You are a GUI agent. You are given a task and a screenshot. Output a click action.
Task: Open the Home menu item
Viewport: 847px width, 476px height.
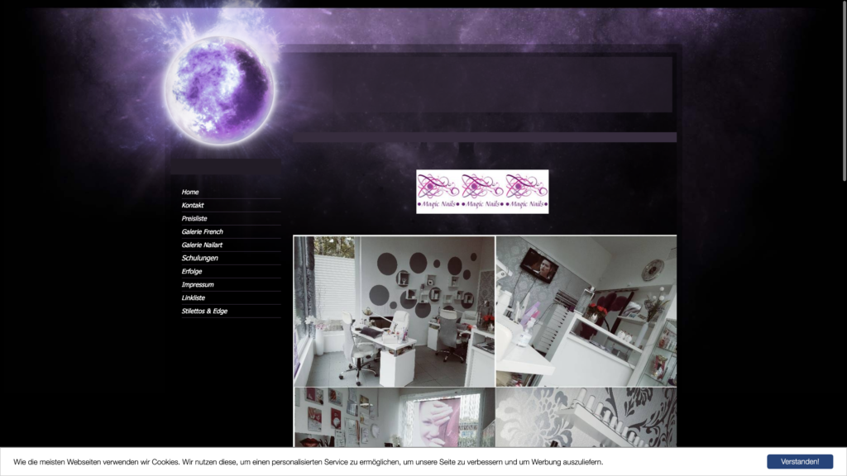click(190, 193)
